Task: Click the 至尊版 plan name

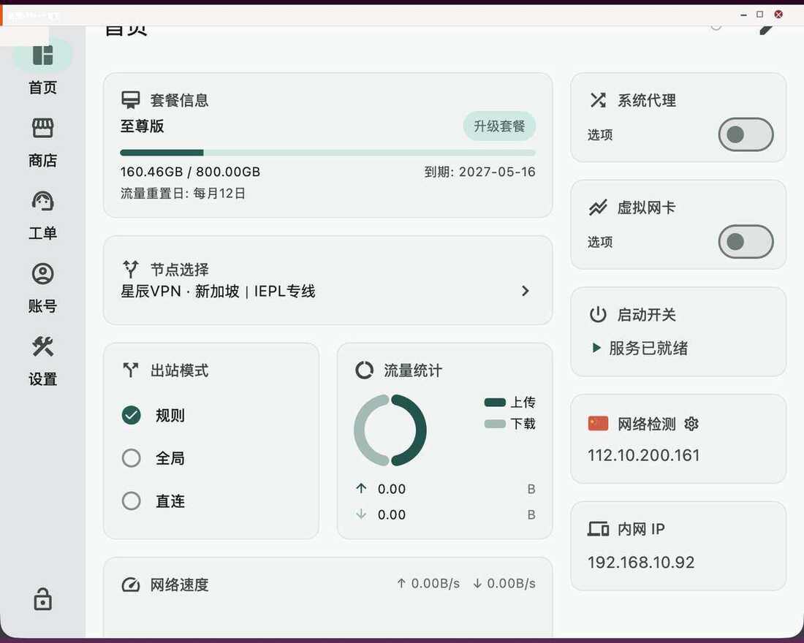Action: coord(142,126)
